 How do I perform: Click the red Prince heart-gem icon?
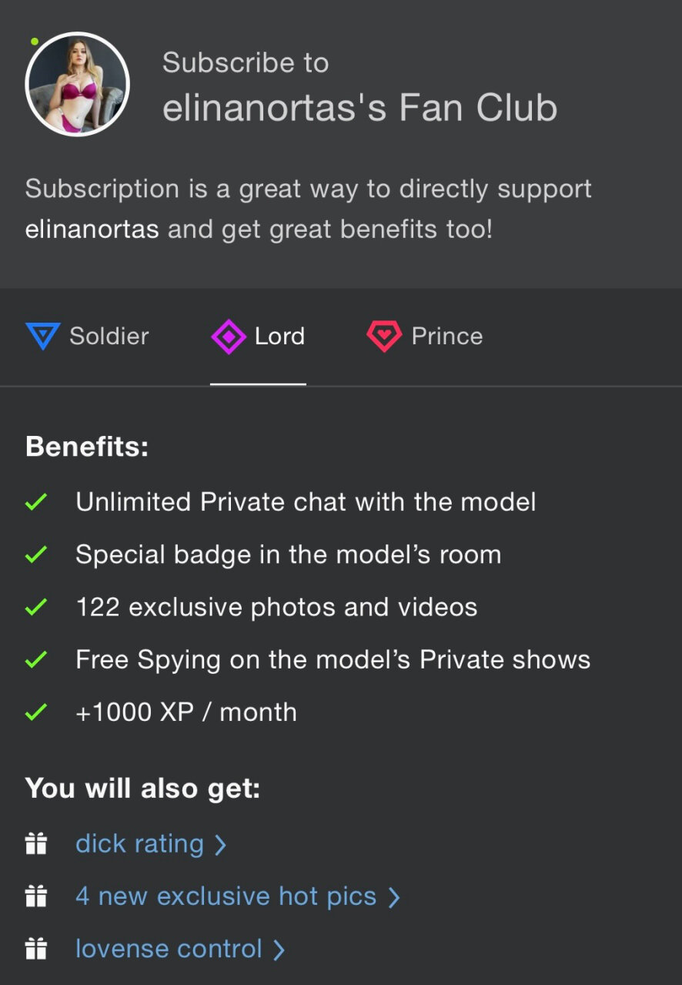384,337
